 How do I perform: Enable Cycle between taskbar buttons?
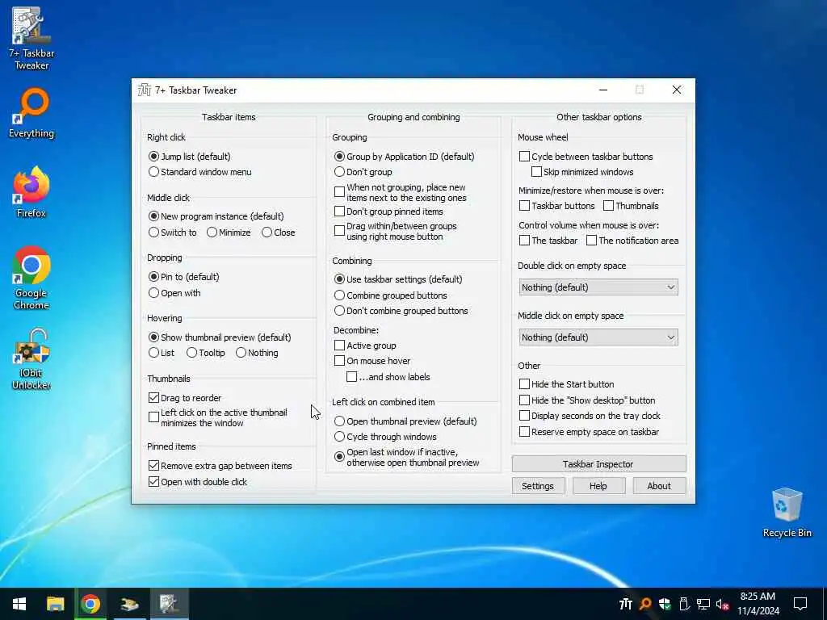point(524,157)
